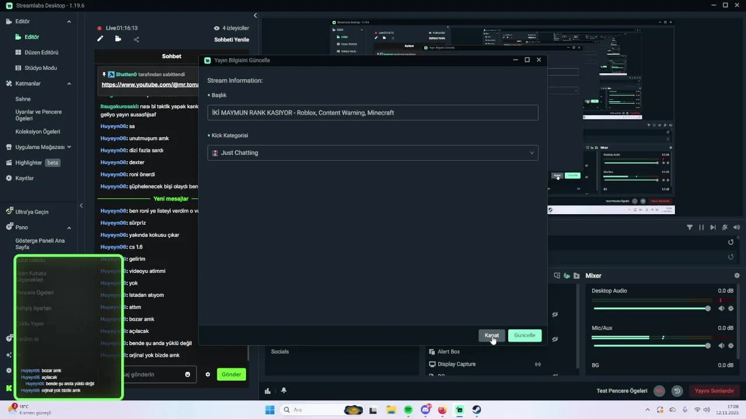Click the Kapat button in the dialog
This screenshot has height=419, width=746.
tap(491, 335)
